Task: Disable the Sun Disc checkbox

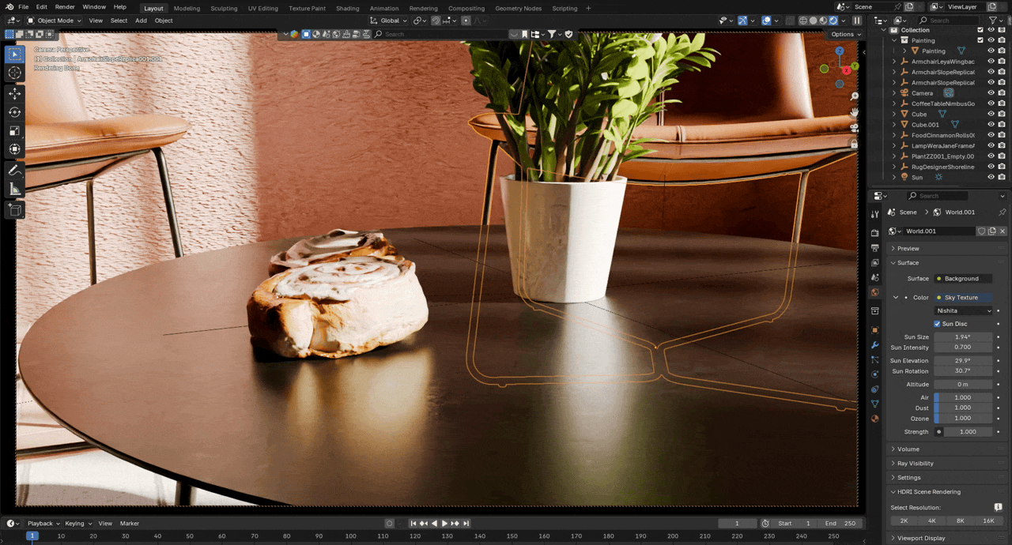Action: pyautogui.click(x=937, y=324)
